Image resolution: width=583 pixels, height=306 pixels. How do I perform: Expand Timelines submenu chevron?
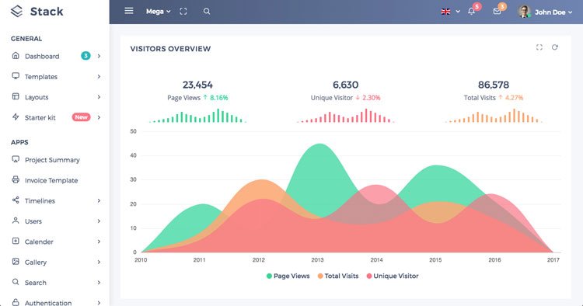(99, 200)
